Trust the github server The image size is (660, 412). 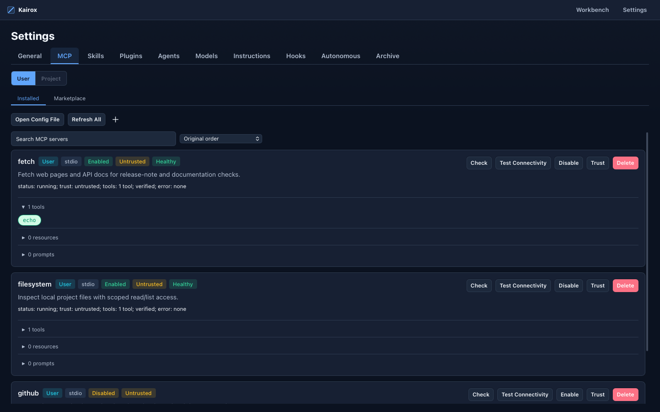tap(598, 395)
